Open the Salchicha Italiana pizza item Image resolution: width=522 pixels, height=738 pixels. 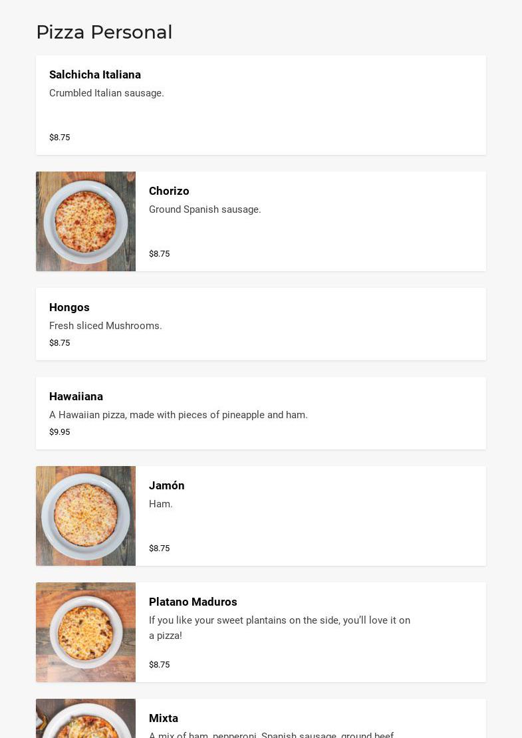coord(95,75)
